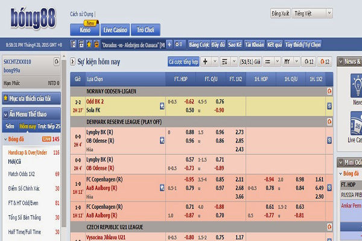Open statistics S icon for Odd BK 2

click(x=329, y=106)
